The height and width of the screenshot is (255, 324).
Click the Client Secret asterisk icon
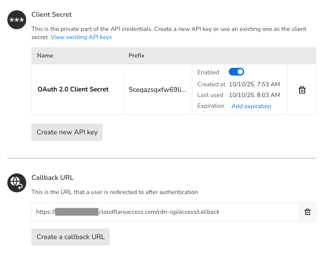(x=16, y=20)
